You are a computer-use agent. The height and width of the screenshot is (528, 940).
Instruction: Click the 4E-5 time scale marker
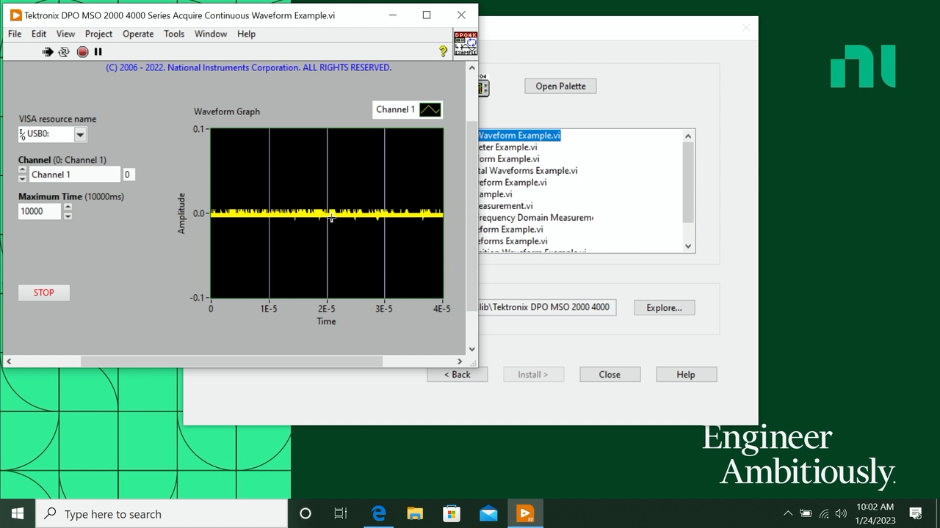click(441, 309)
